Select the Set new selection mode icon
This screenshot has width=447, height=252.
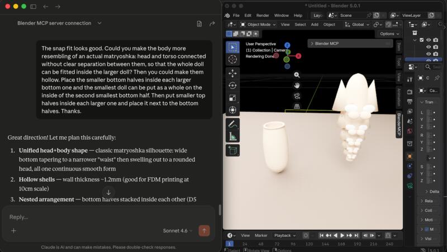(229, 34)
